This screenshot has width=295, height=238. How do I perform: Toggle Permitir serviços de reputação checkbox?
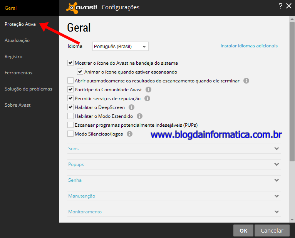click(x=70, y=98)
